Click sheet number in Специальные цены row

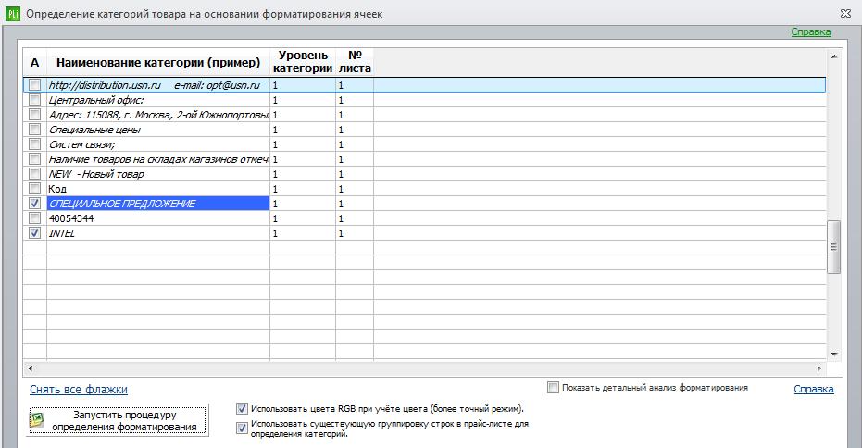355,130
